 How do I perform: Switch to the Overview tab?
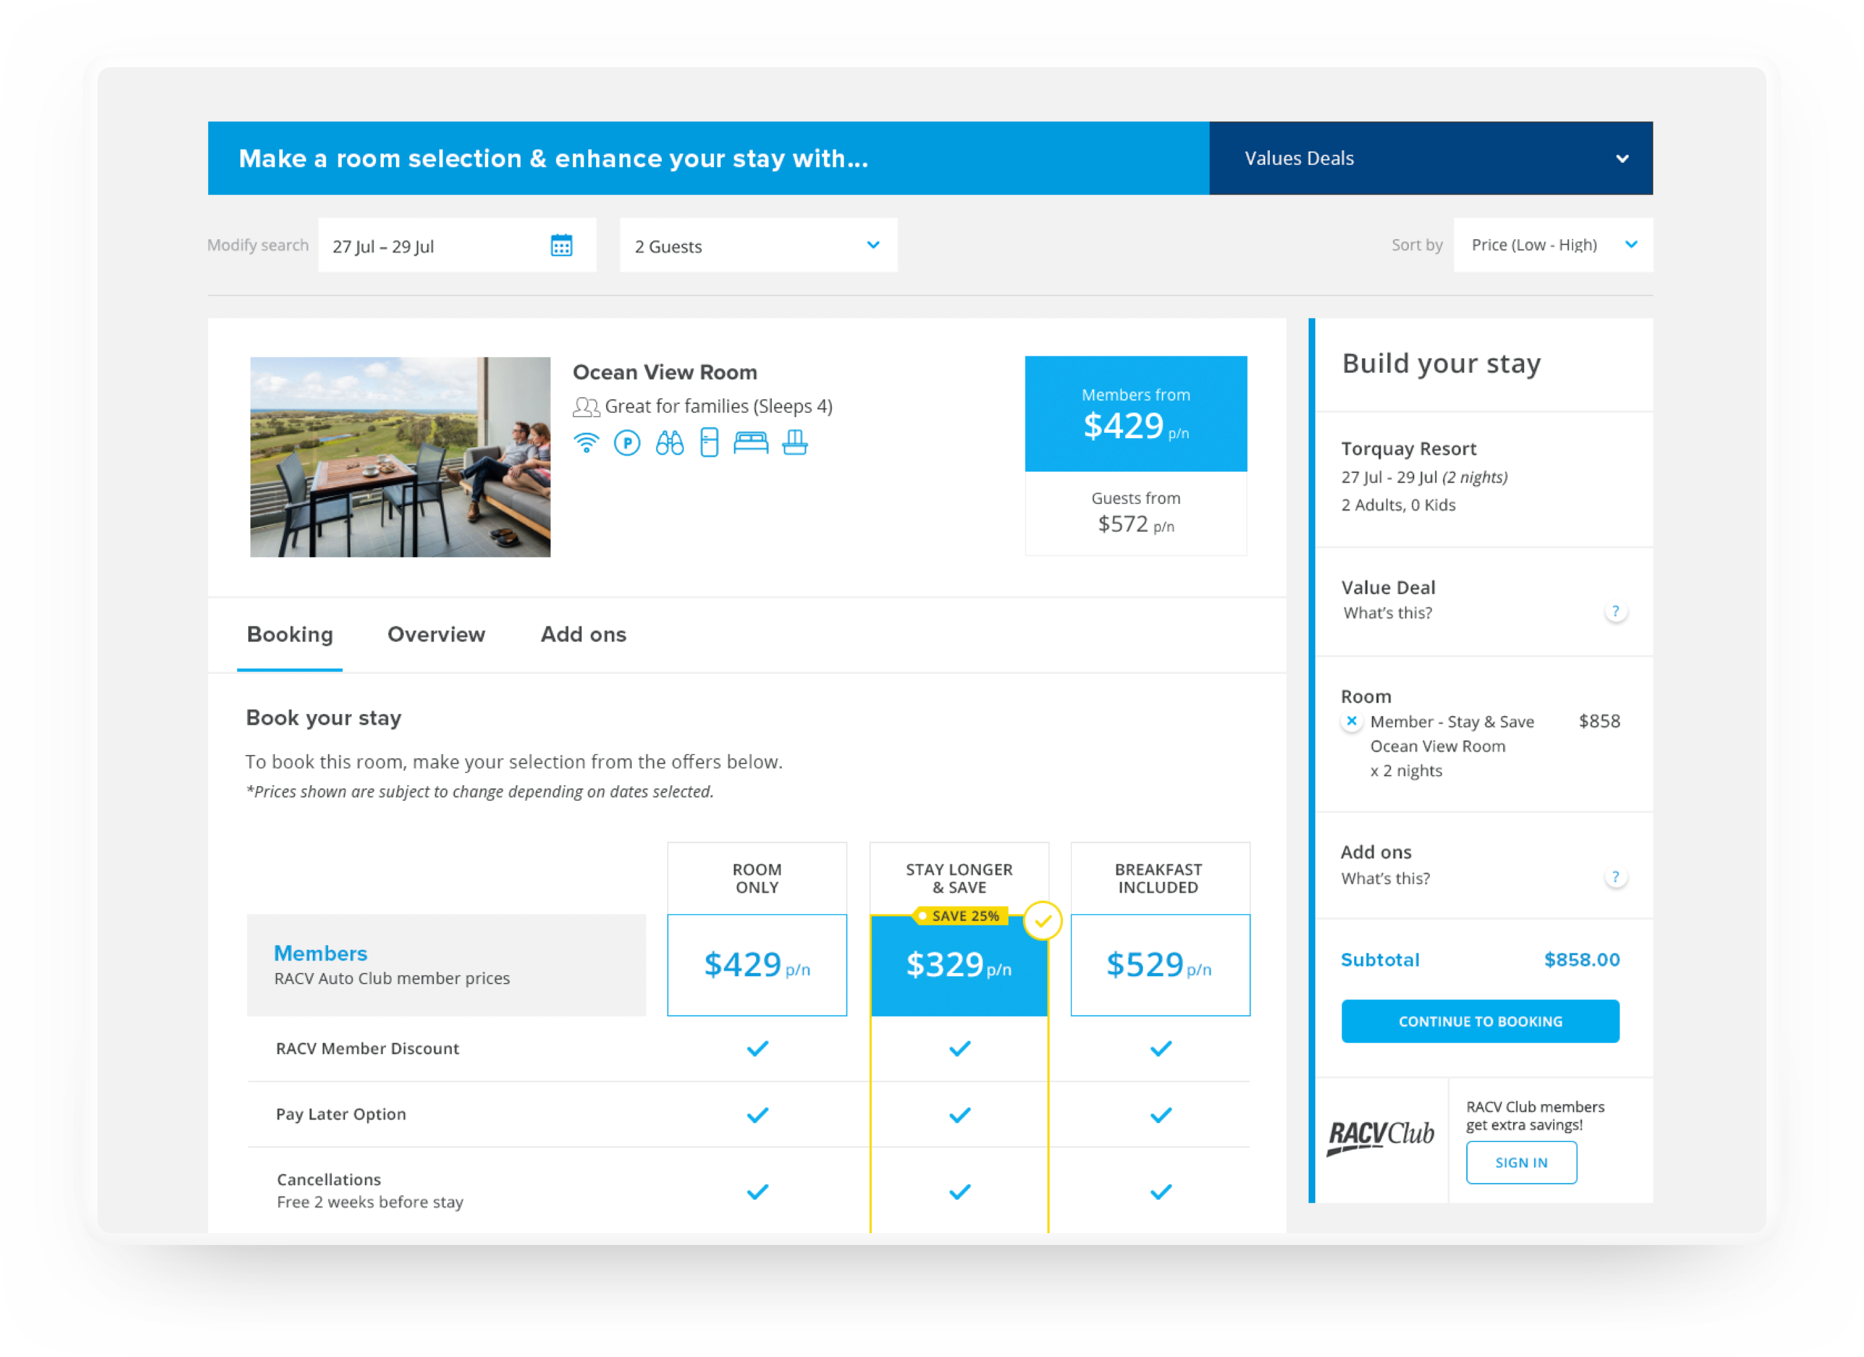point(437,634)
